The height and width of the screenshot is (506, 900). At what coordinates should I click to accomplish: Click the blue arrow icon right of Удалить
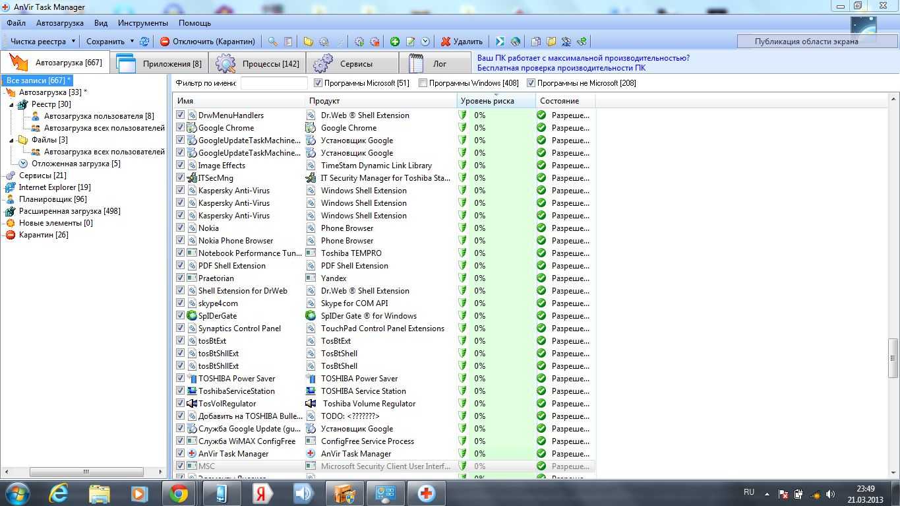tap(500, 41)
